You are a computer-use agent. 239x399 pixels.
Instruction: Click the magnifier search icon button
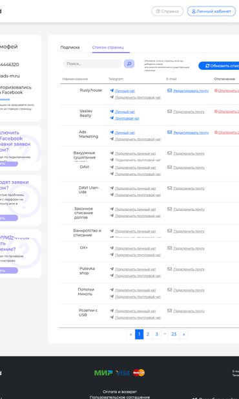point(129,63)
